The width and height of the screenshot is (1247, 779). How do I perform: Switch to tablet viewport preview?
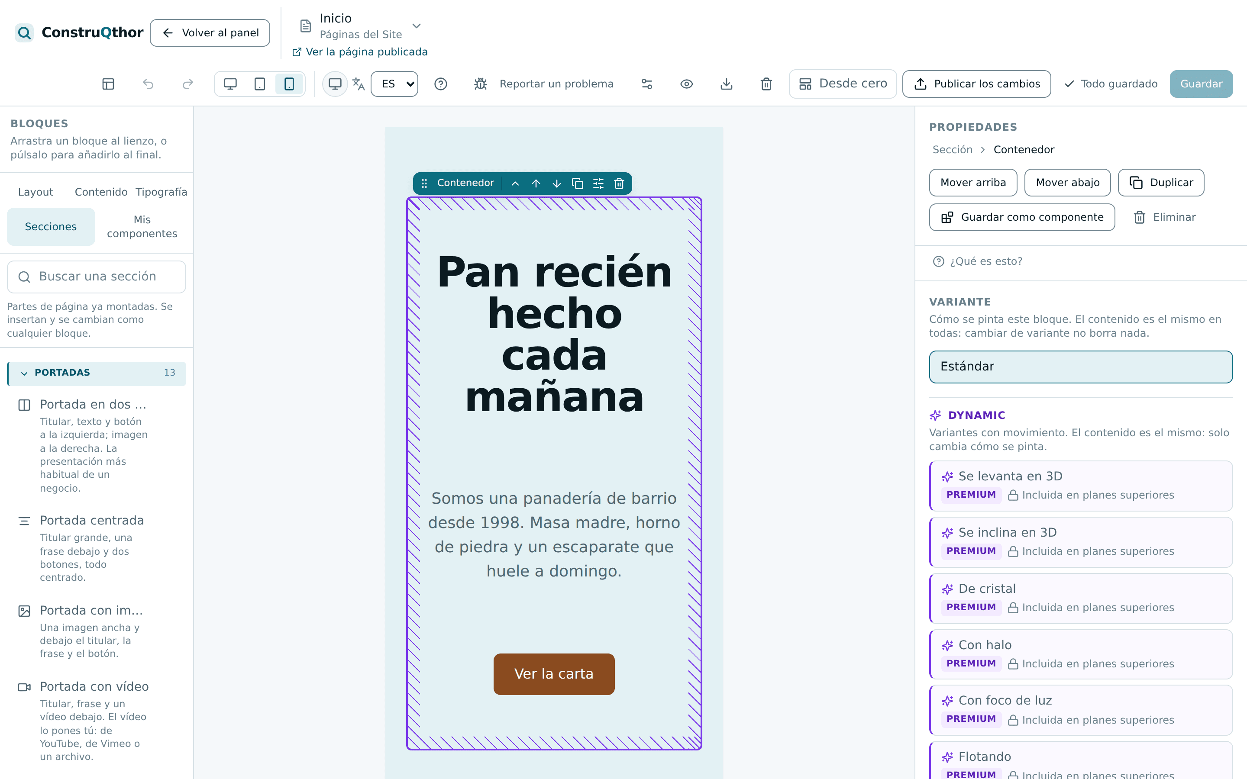click(260, 84)
